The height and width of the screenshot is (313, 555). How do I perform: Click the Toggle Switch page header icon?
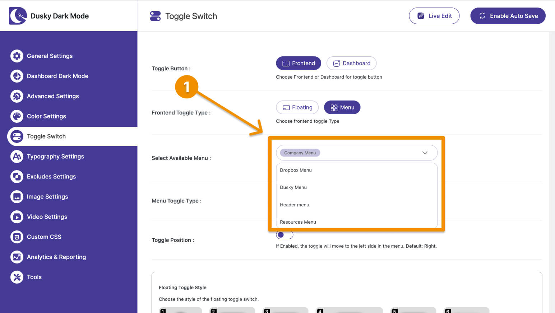[155, 16]
